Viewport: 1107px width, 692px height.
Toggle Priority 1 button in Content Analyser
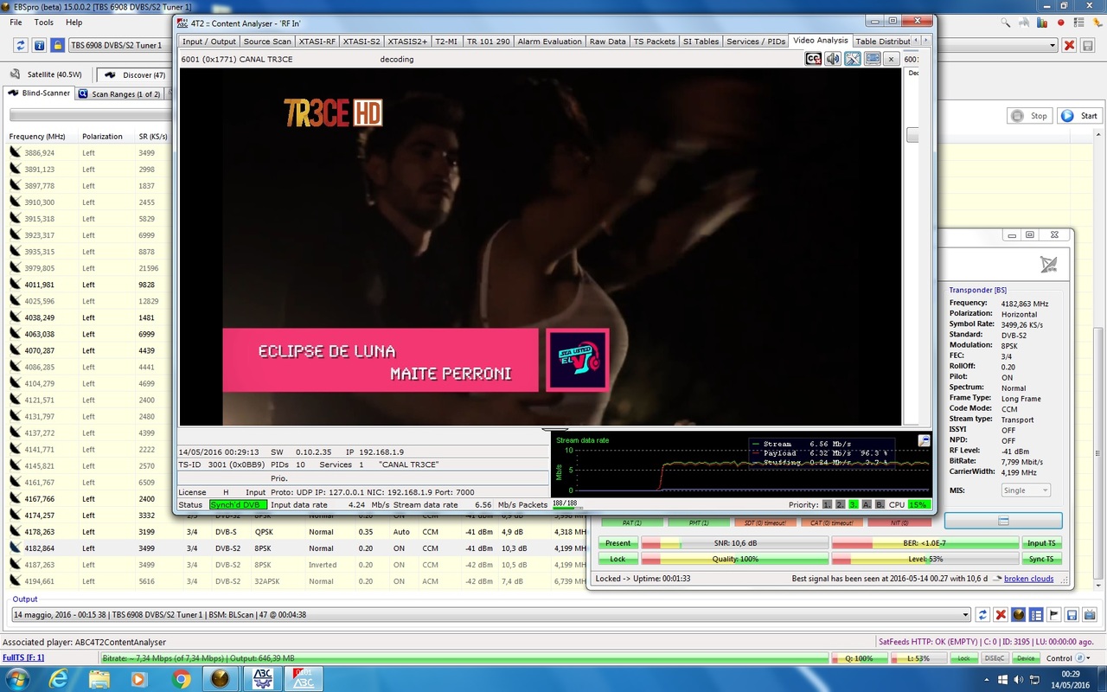tap(827, 504)
